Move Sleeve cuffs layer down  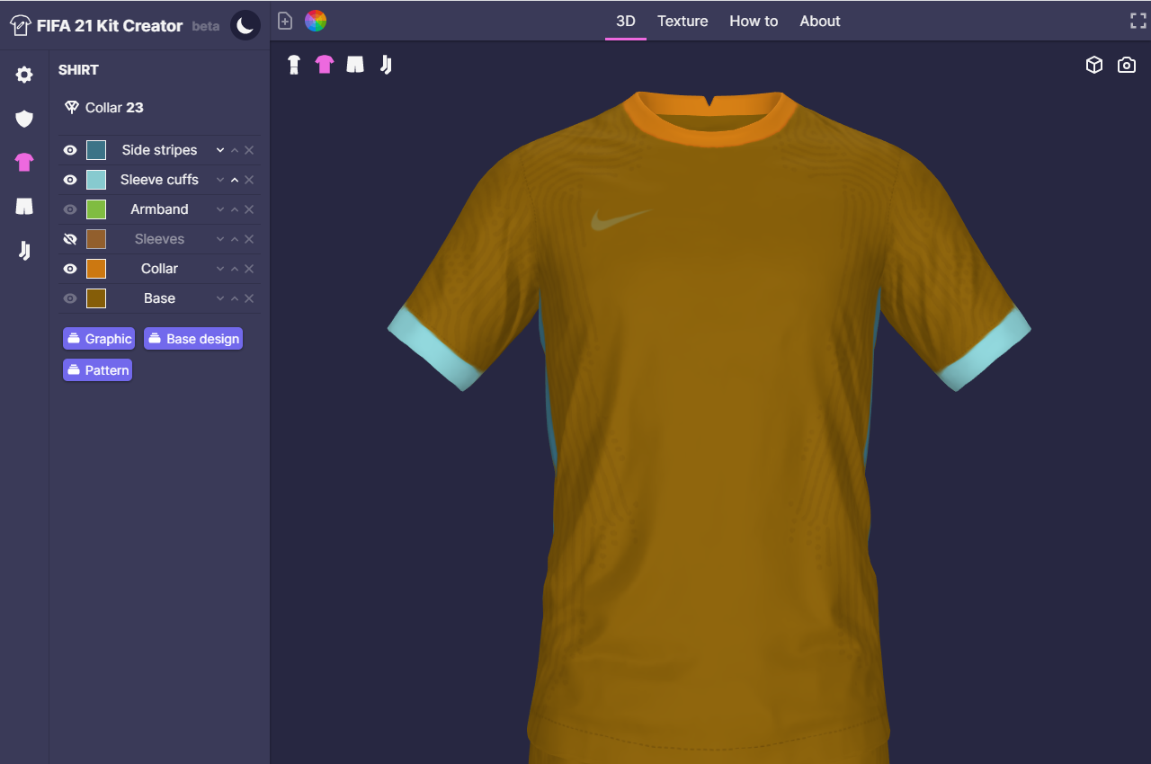220,180
